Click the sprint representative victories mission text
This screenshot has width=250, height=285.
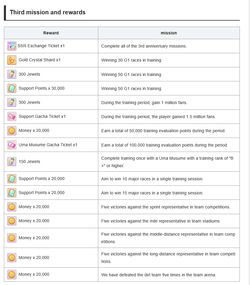tap(165, 207)
